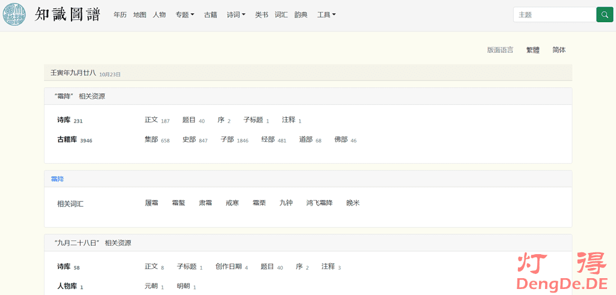Image resolution: width=616 pixels, height=295 pixels.
Task: Open 创作日期 results for 九月二十八日
Action: coord(229,266)
